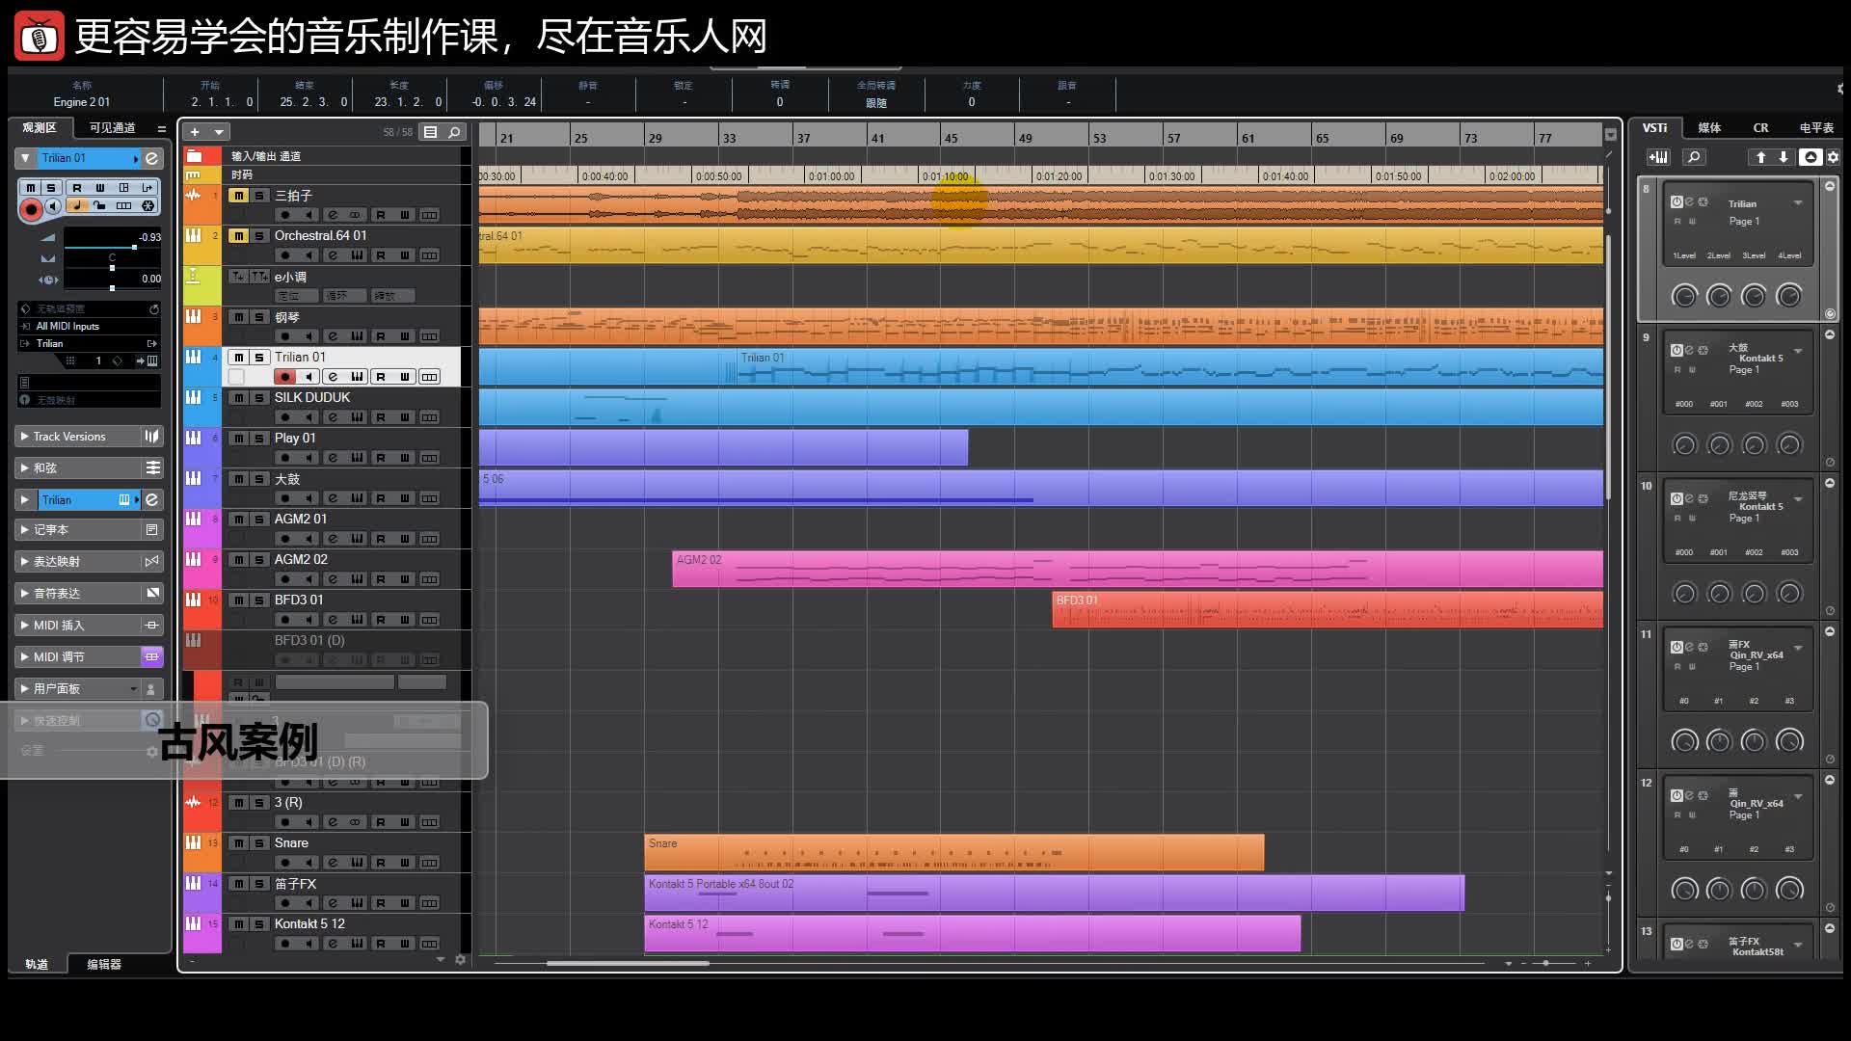Solo the SILK DUDUK track
Screen dimensions: 1851x1041
point(259,397)
